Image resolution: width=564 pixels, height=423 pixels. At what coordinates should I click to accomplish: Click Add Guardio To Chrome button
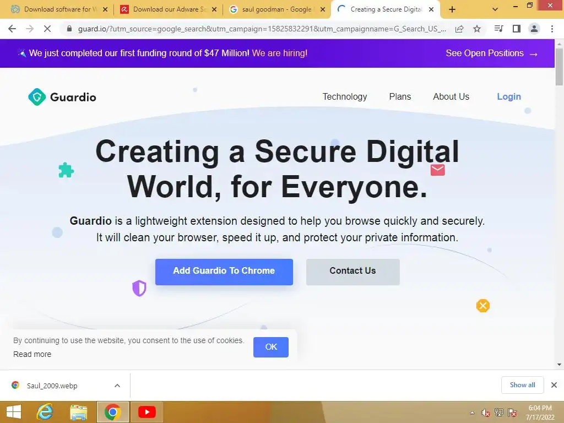click(x=224, y=272)
